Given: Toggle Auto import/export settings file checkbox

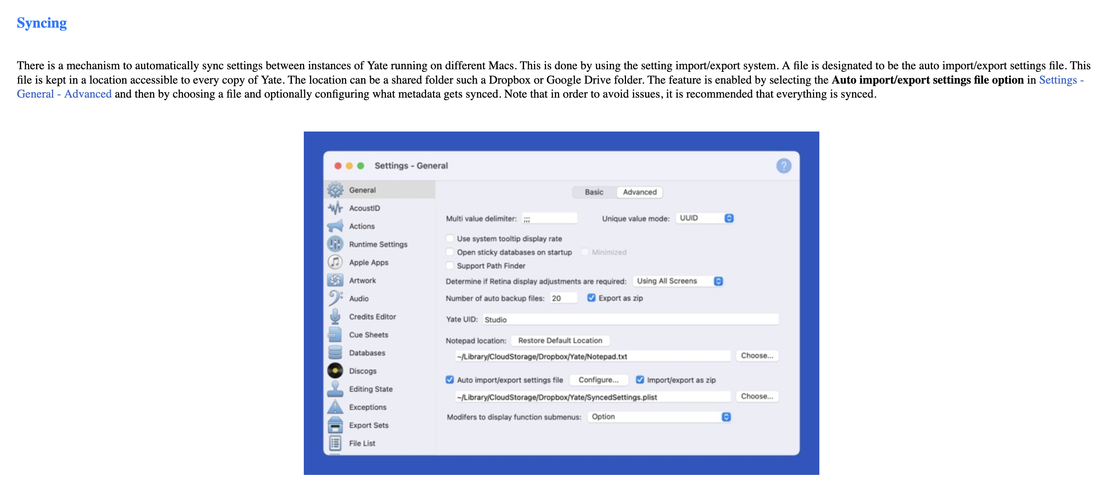Looking at the screenshot, I should point(450,380).
